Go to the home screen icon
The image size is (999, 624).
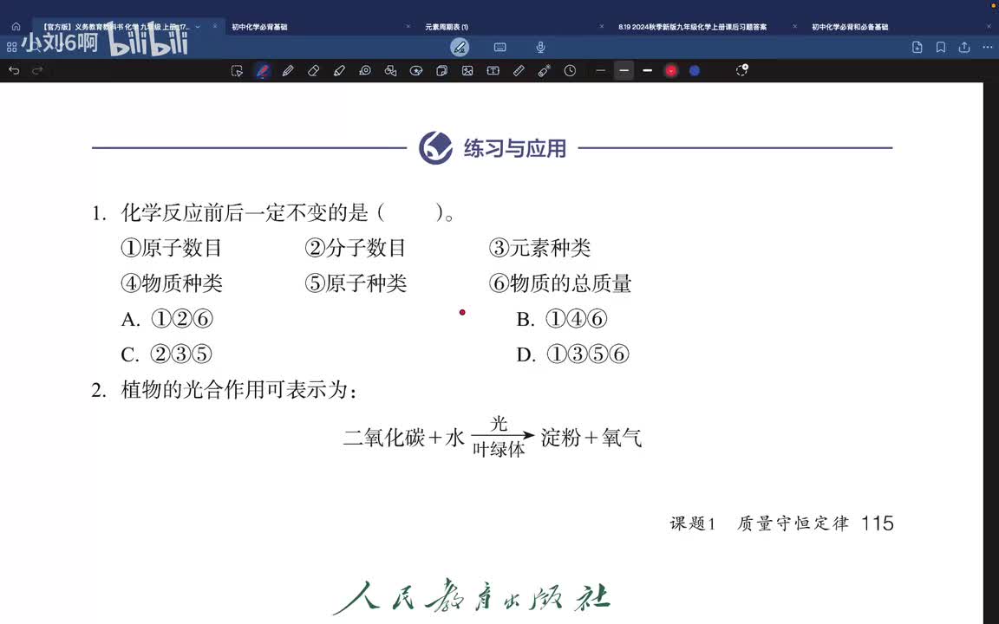click(16, 27)
